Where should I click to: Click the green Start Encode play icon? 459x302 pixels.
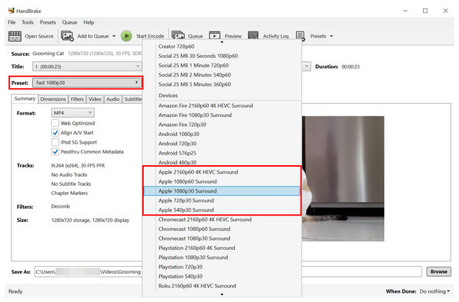pos(126,36)
